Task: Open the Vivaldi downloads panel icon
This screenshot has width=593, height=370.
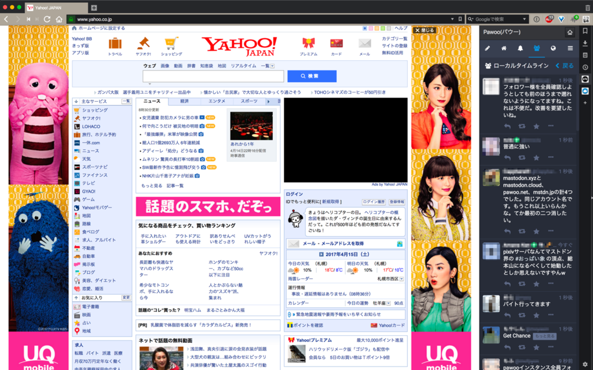Action: (x=585, y=43)
